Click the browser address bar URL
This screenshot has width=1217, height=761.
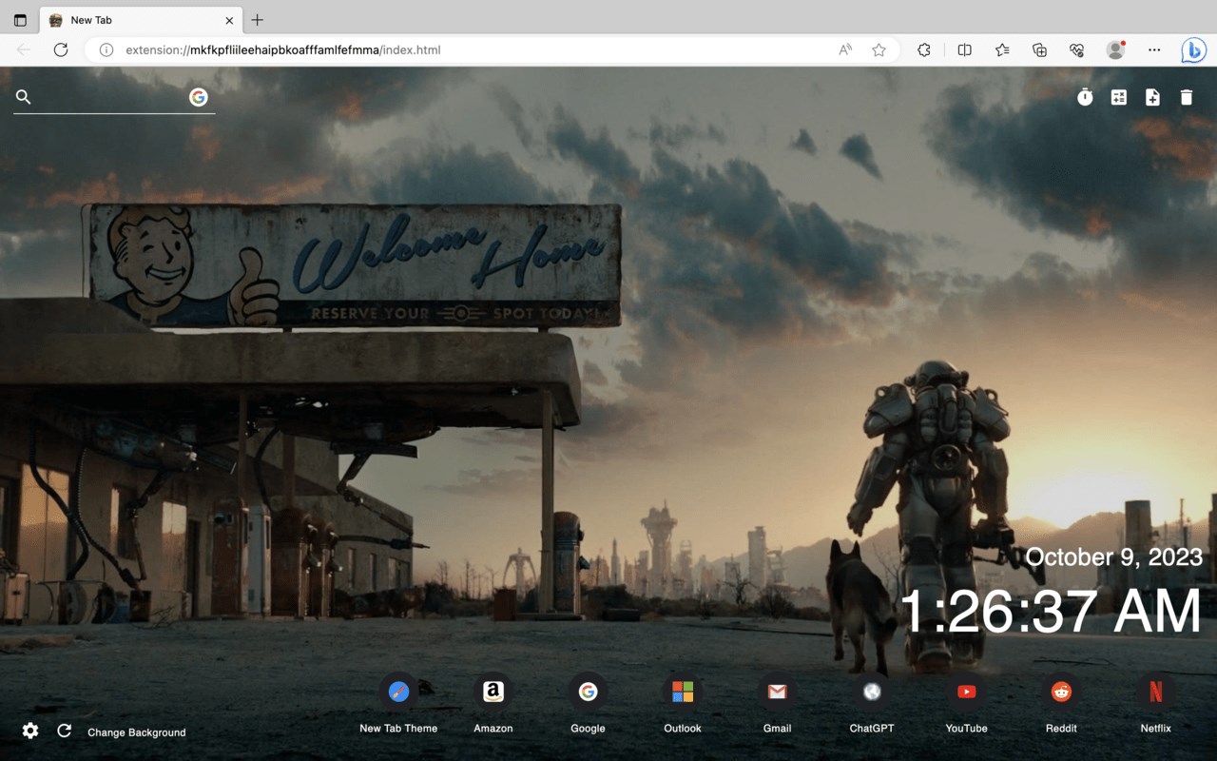pyautogui.click(x=283, y=49)
